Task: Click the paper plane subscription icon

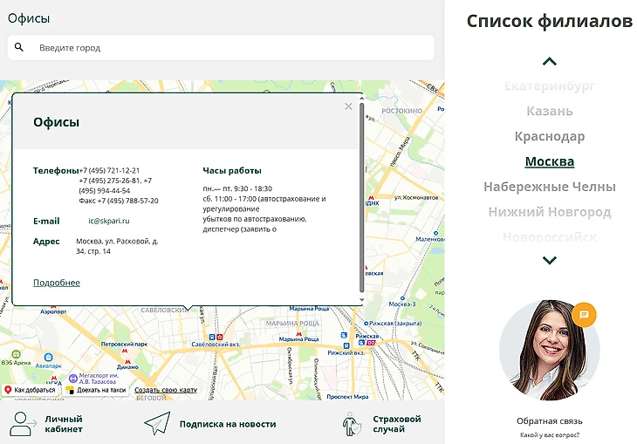Action: pyautogui.click(x=157, y=424)
